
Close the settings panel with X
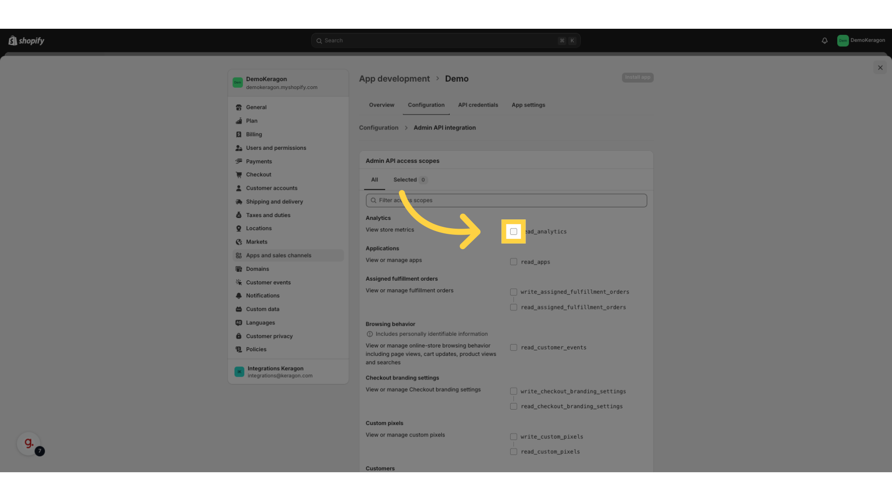[880, 68]
